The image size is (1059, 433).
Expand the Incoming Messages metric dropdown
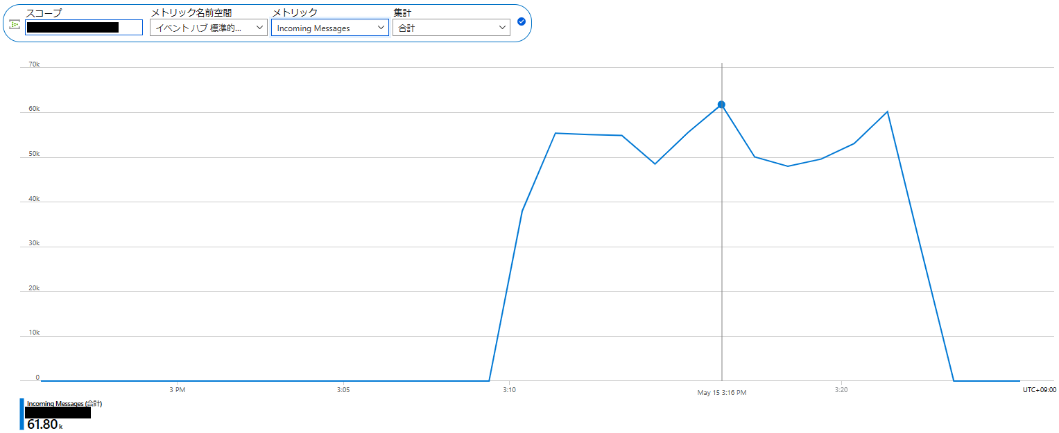tap(329, 28)
